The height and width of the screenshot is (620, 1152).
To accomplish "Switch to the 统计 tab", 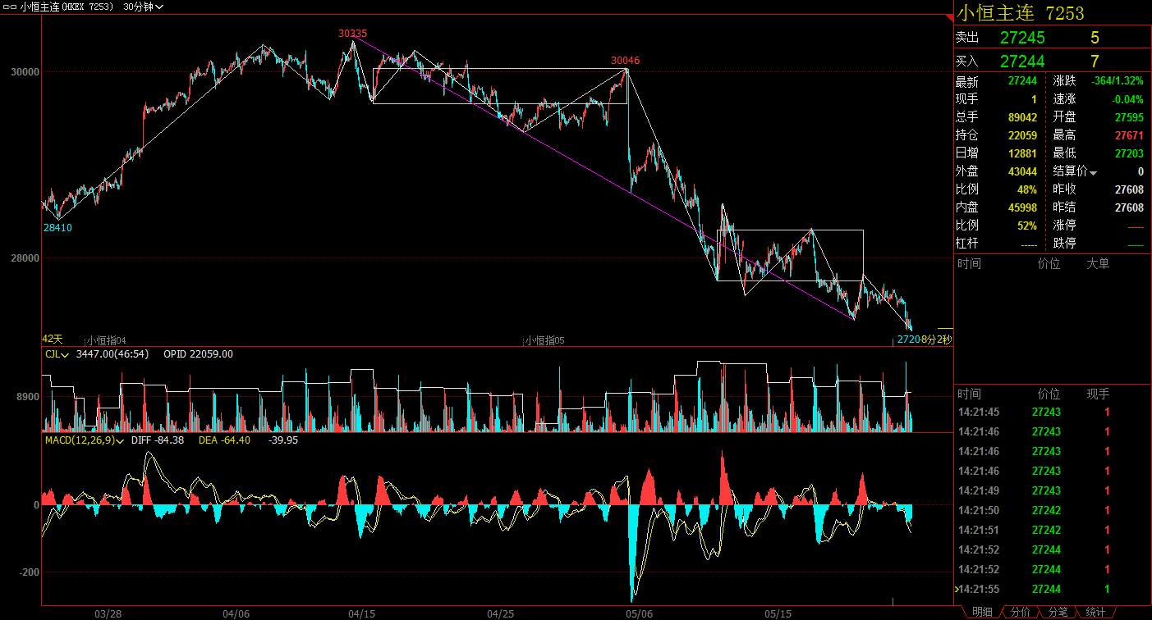I will (1095, 612).
